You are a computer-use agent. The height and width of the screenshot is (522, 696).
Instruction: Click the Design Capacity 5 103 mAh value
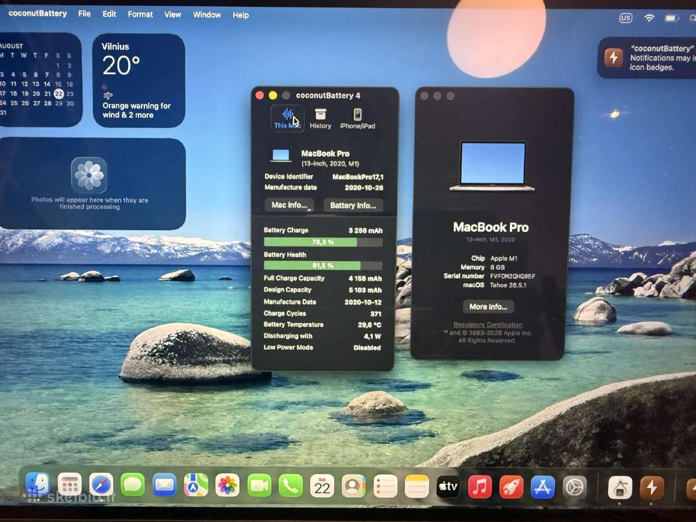[365, 290]
